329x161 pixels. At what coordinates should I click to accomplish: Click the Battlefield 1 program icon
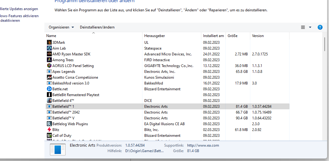click(49, 107)
